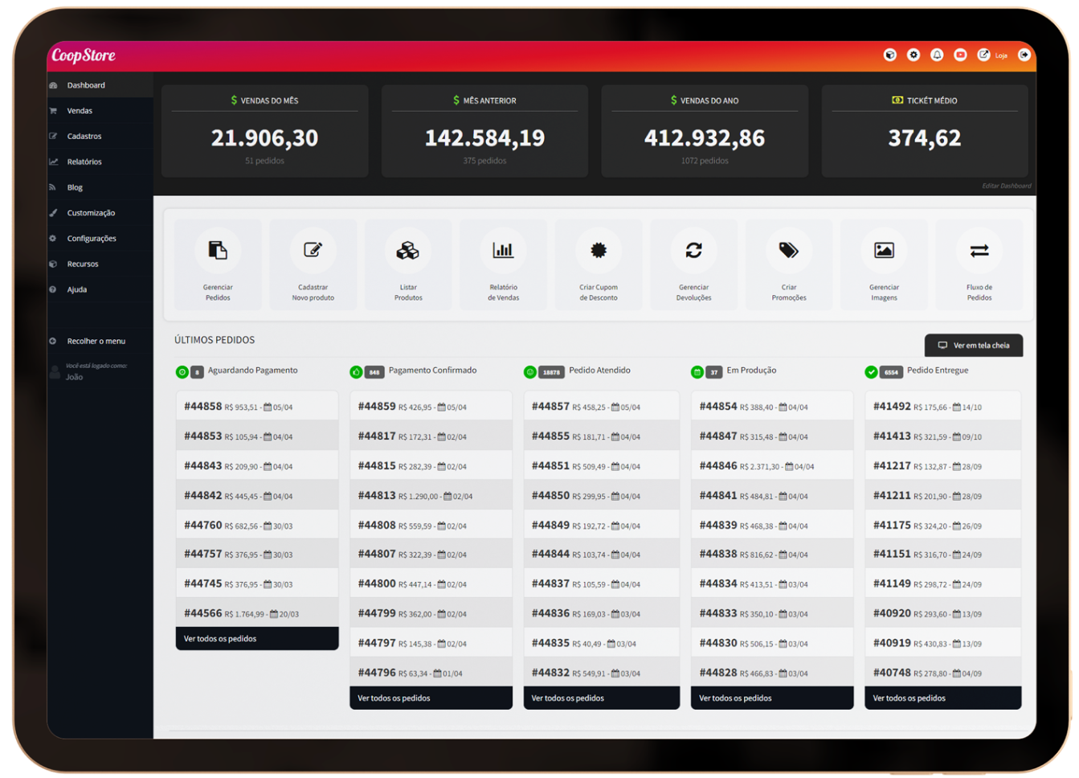The height and width of the screenshot is (778, 1079).
Task: Open Relatório de Vendas shortcut
Action: tap(503, 264)
